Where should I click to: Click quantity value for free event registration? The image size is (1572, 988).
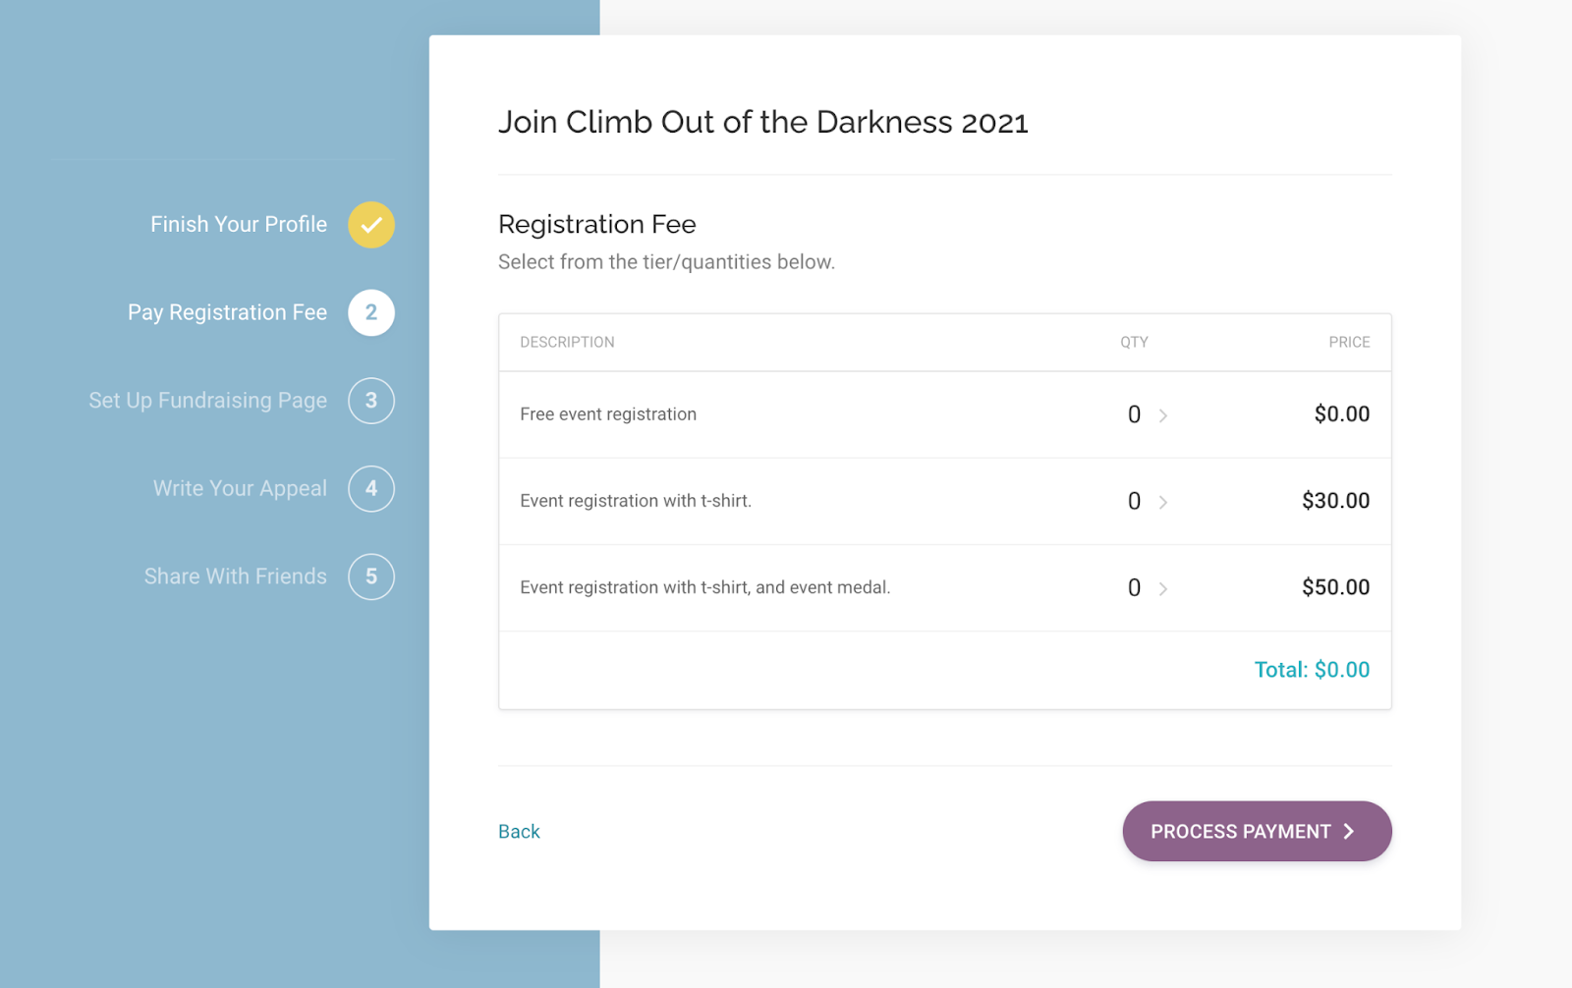[1134, 414]
